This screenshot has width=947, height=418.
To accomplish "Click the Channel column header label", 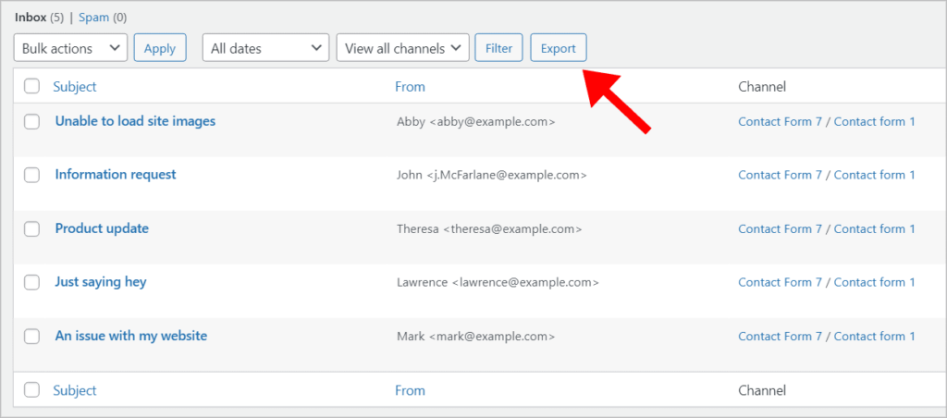I will [x=762, y=86].
